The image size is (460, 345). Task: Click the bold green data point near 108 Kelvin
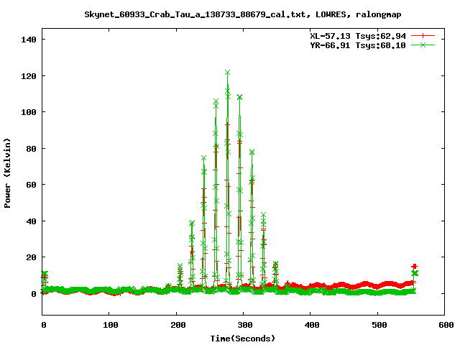pyautogui.click(x=239, y=97)
